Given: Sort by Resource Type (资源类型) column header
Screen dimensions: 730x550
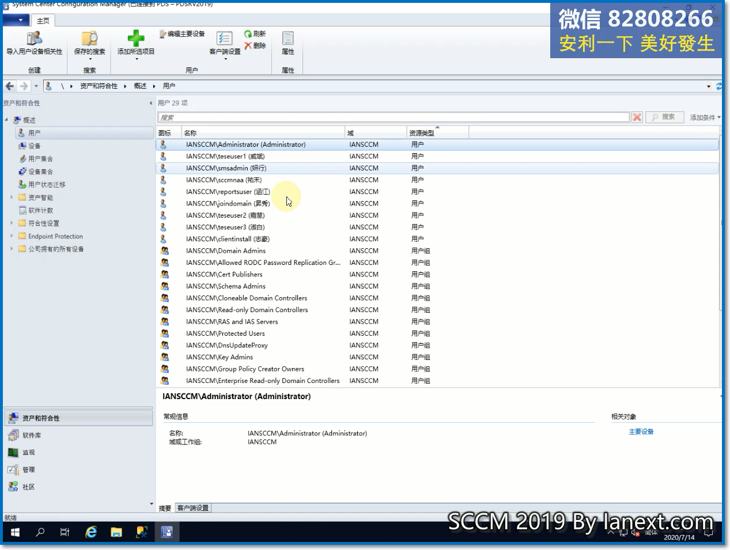Looking at the screenshot, I should pyautogui.click(x=437, y=133).
